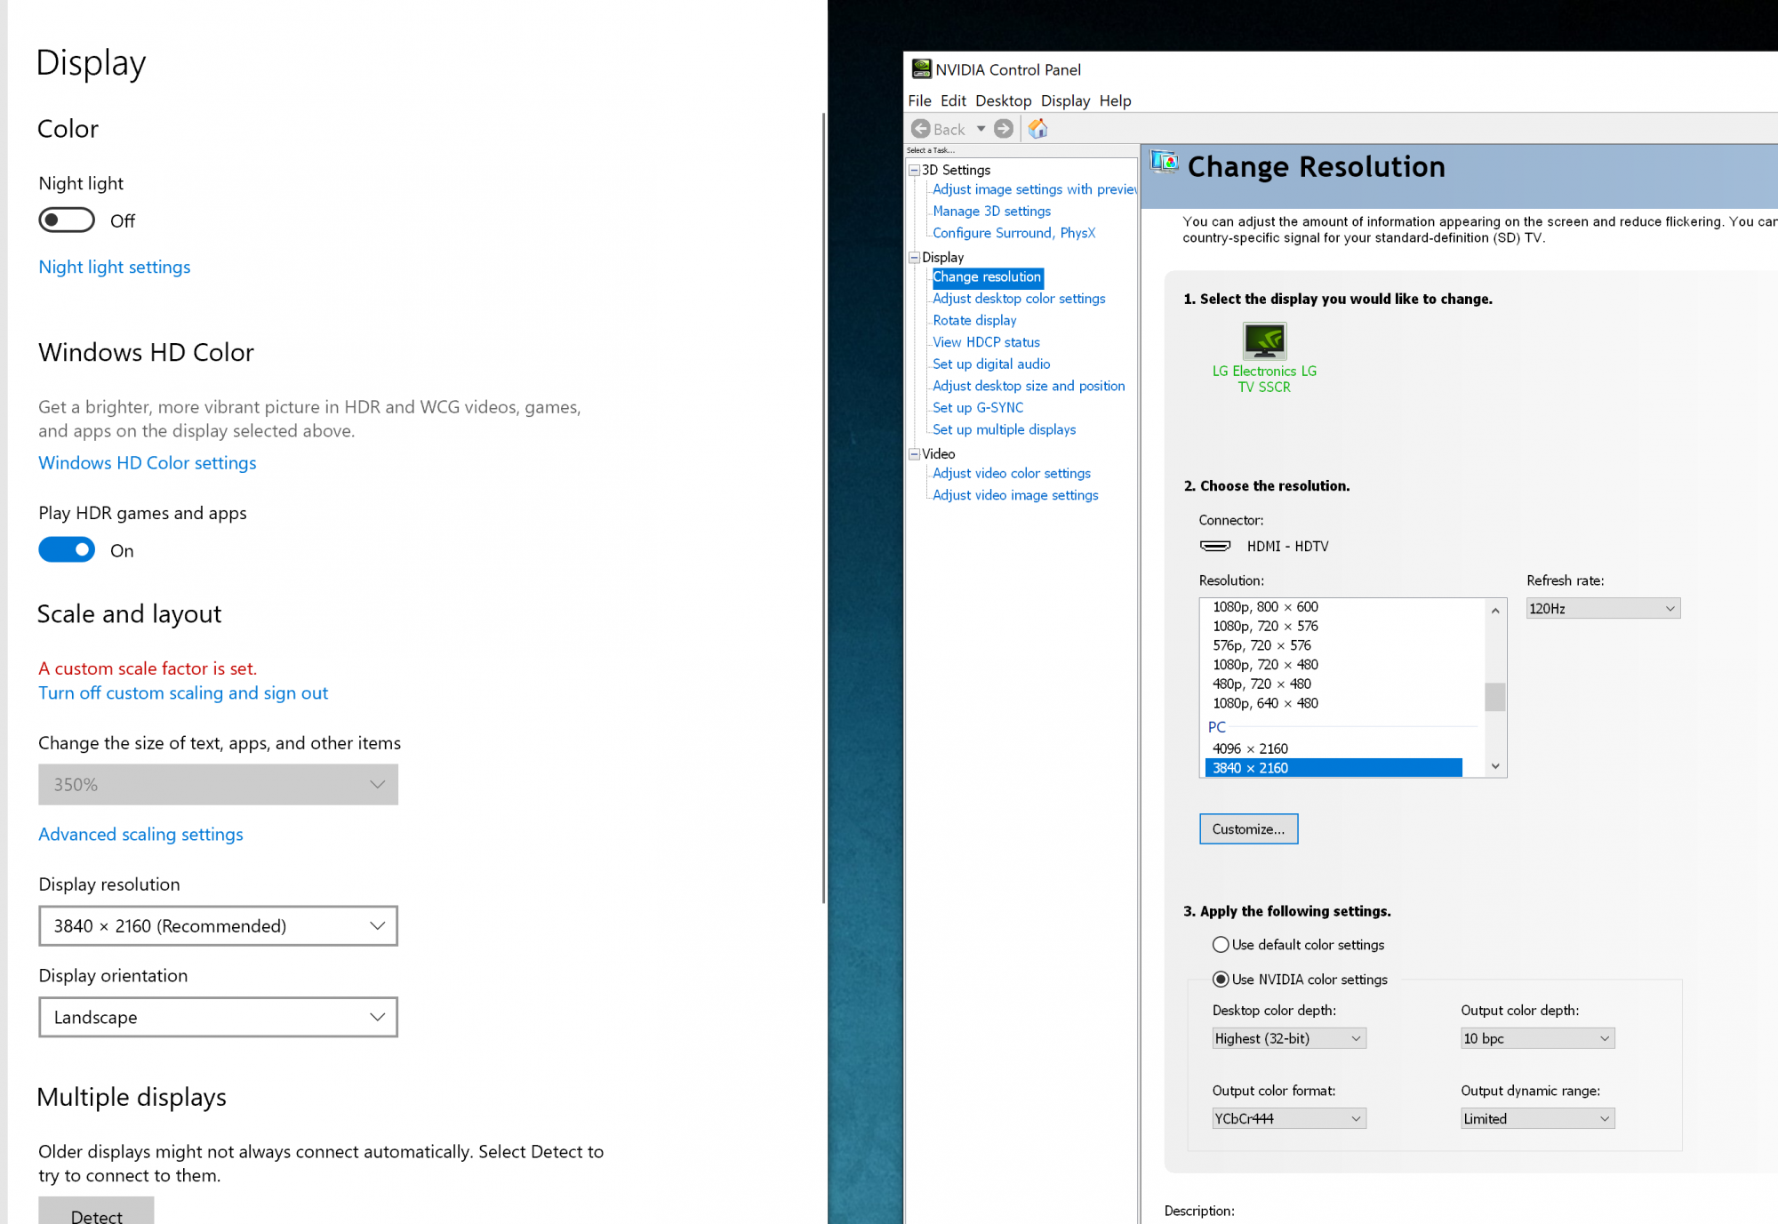
Task: Click the Detect button
Action: coord(96,1212)
